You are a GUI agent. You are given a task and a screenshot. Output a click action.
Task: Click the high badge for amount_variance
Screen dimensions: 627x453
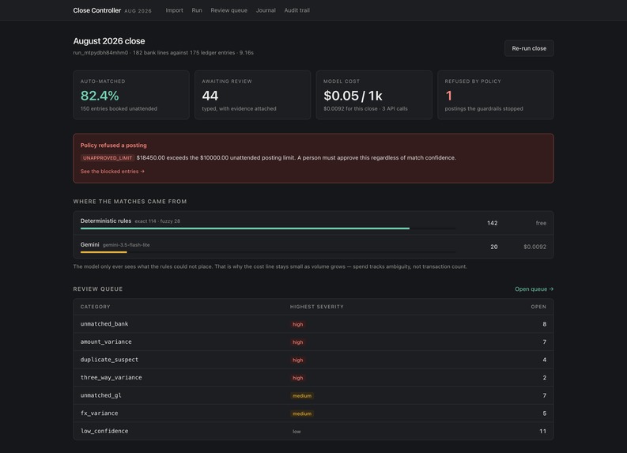297,342
